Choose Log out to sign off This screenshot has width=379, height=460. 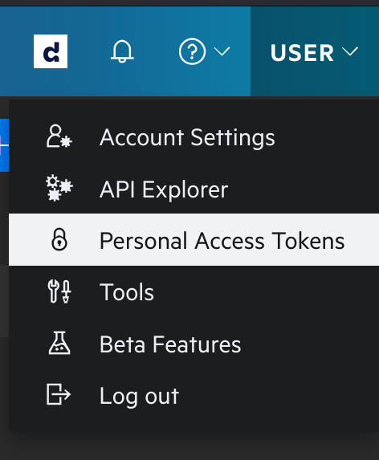click(139, 397)
